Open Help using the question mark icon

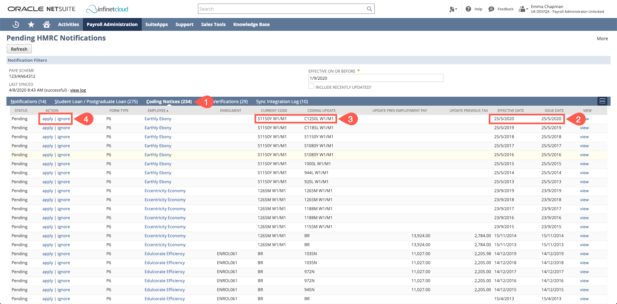tap(469, 9)
